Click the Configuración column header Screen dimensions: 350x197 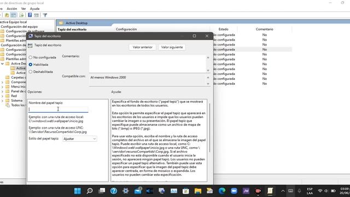click(x=126, y=29)
